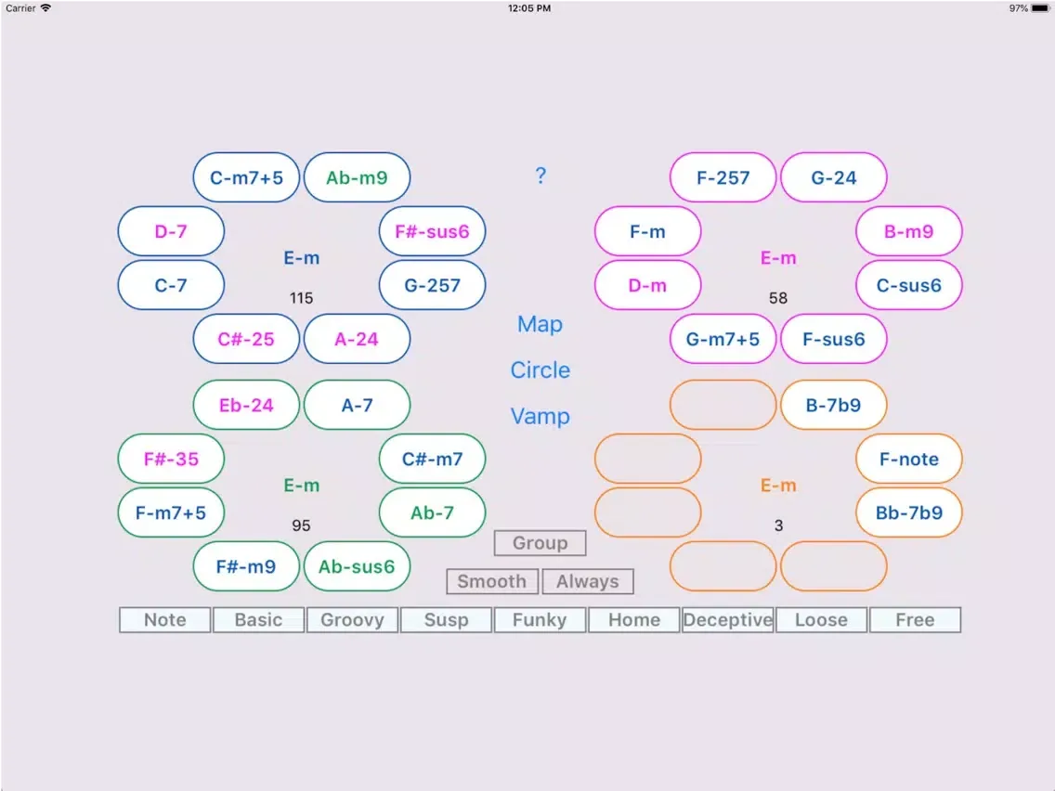The image size is (1055, 791).
Task: Select the F-m7+5 chord button
Action: (171, 512)
